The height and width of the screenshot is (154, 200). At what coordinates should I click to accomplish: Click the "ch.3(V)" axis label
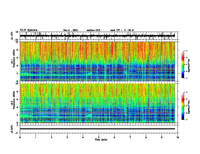click(12, 129)
